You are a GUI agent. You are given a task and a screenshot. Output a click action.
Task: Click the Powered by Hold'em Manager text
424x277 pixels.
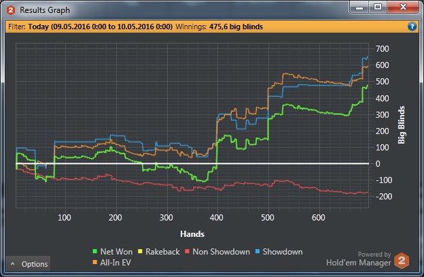click(x=359, y=259)
